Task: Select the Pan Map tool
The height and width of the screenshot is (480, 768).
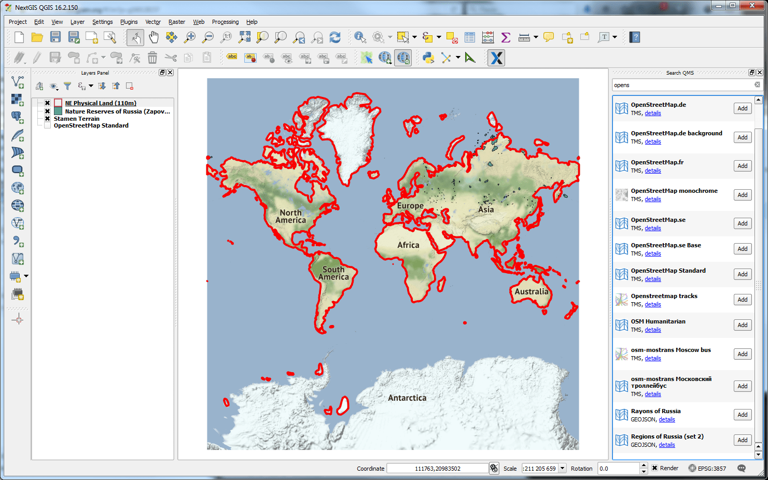Action: click(x=153, y=37)
